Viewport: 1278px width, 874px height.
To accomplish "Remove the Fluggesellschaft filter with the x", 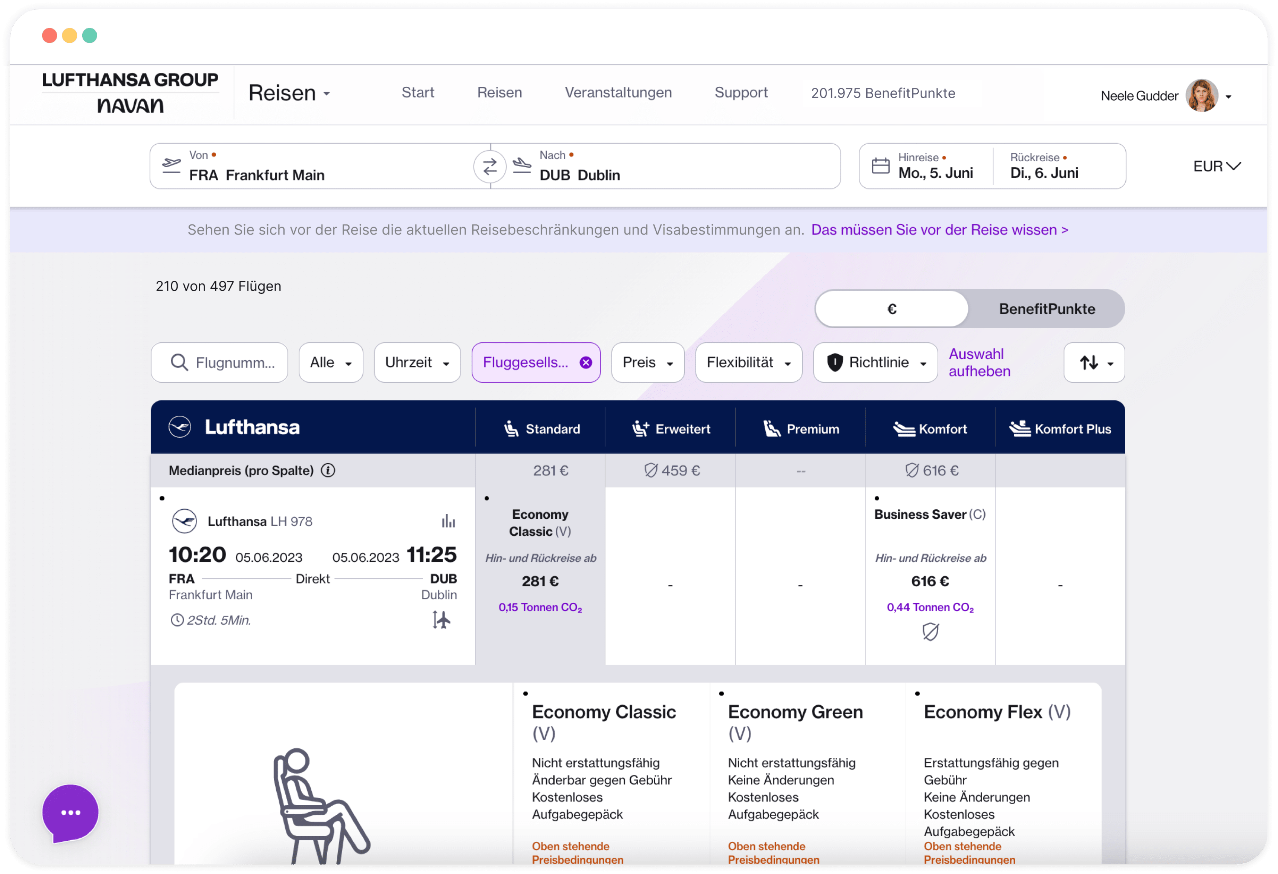I will click(586, 362).
